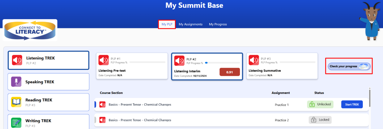Click the course list vertical scrollbar
The image size is (383, 129).
(370, 97)
